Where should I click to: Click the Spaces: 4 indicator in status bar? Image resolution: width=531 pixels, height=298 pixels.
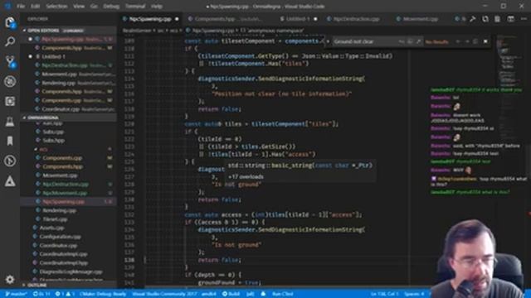pyautogui.click(x=414, y=294)
